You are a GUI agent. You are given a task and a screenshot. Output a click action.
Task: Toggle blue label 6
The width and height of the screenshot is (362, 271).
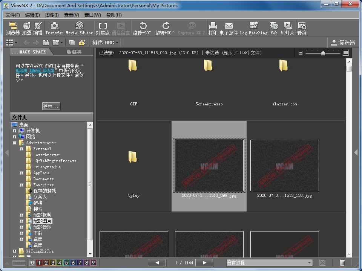[73, 263]
